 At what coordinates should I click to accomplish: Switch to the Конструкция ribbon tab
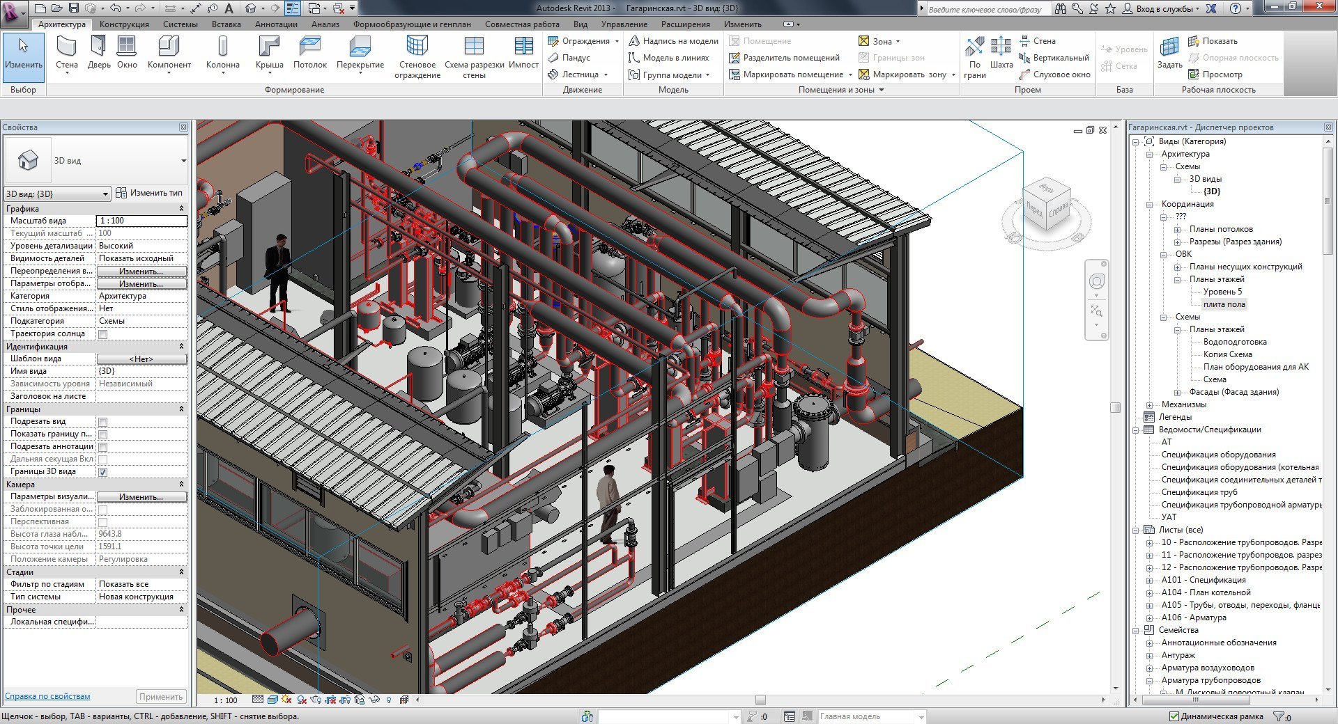(124, 24)
